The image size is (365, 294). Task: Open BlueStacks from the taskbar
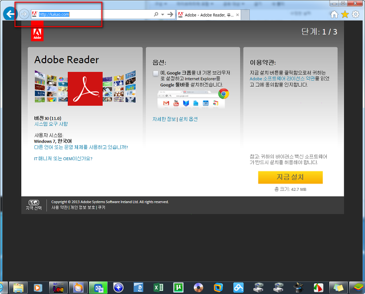(358, 288)
